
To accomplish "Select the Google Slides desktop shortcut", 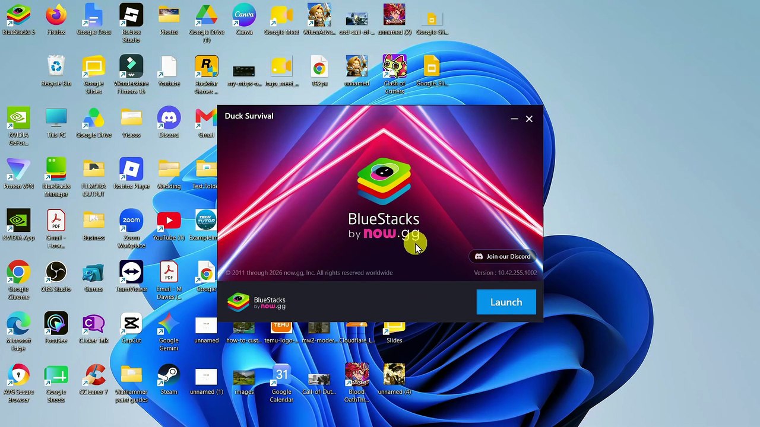I will (94, 75).
